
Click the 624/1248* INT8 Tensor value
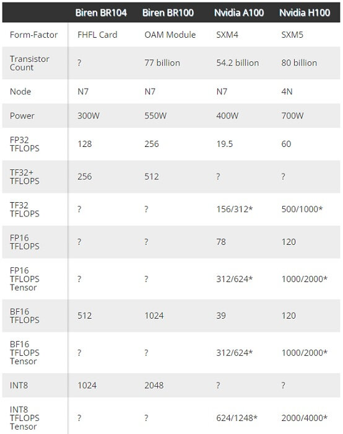(237, 418)
